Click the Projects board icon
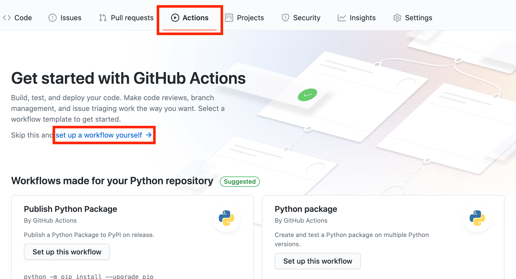 click(x=229, y=18)
